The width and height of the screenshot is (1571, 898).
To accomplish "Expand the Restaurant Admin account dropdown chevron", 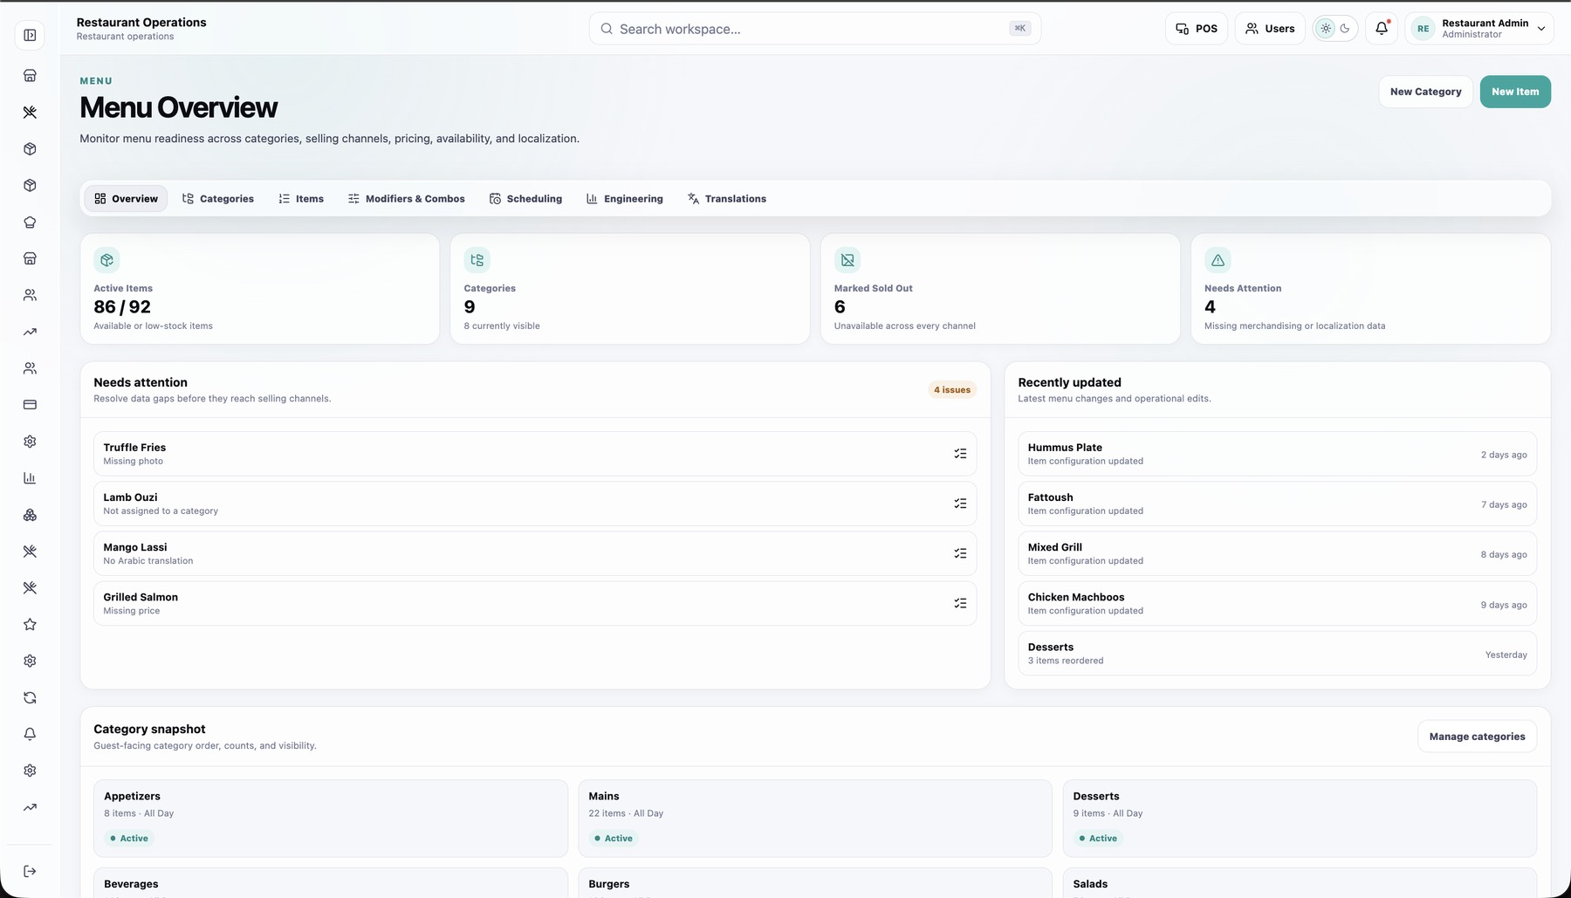I will [1541, 29].
